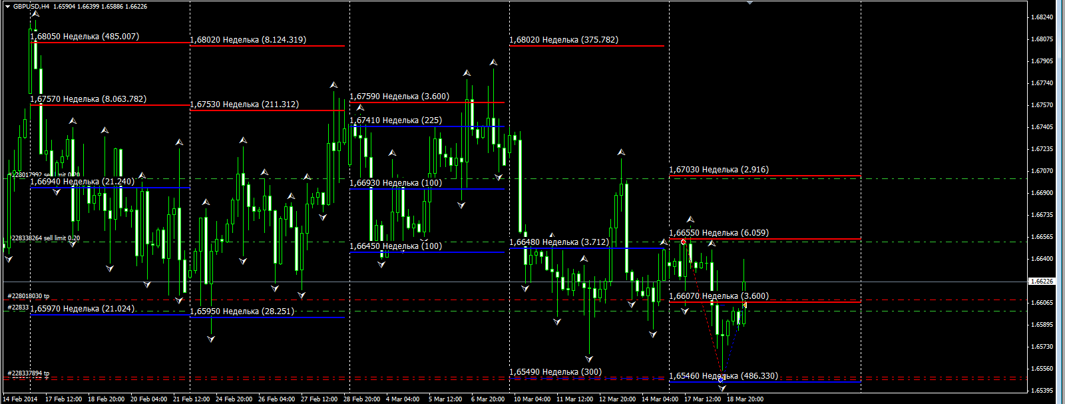Select label '1,66480 Неделька (3.712)'
The width and height of the screenshot is (1065, 404).
(559, 242)
